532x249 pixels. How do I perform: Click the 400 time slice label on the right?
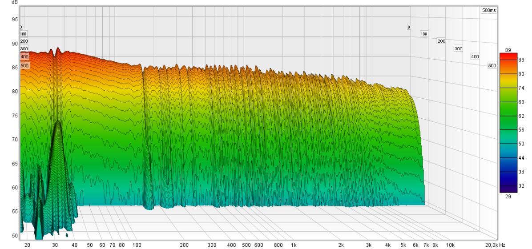[x=475, y=56]
